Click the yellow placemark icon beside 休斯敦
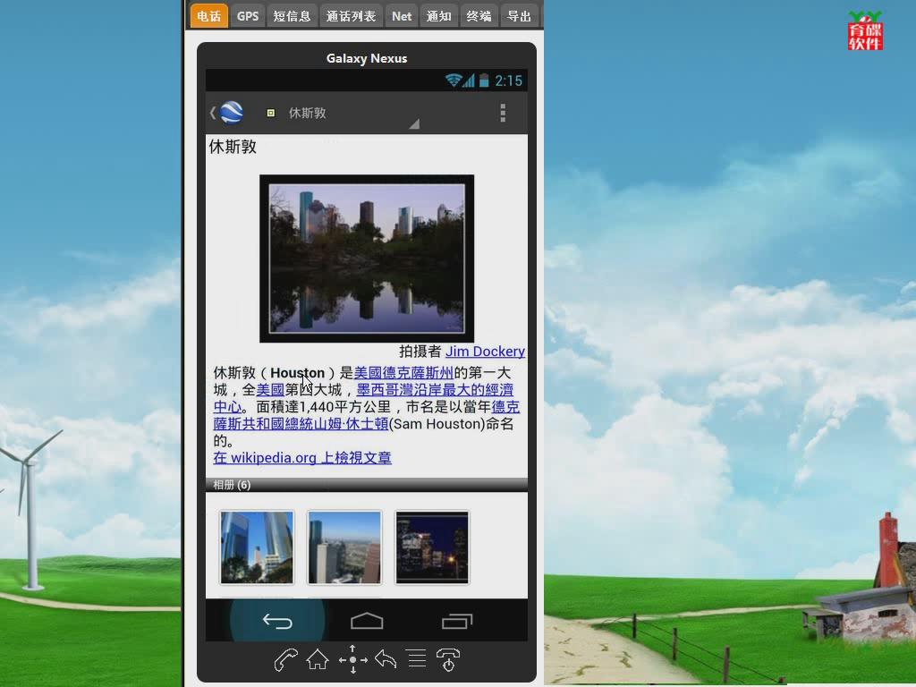This screenshot has height=687, width=916. 270,113
